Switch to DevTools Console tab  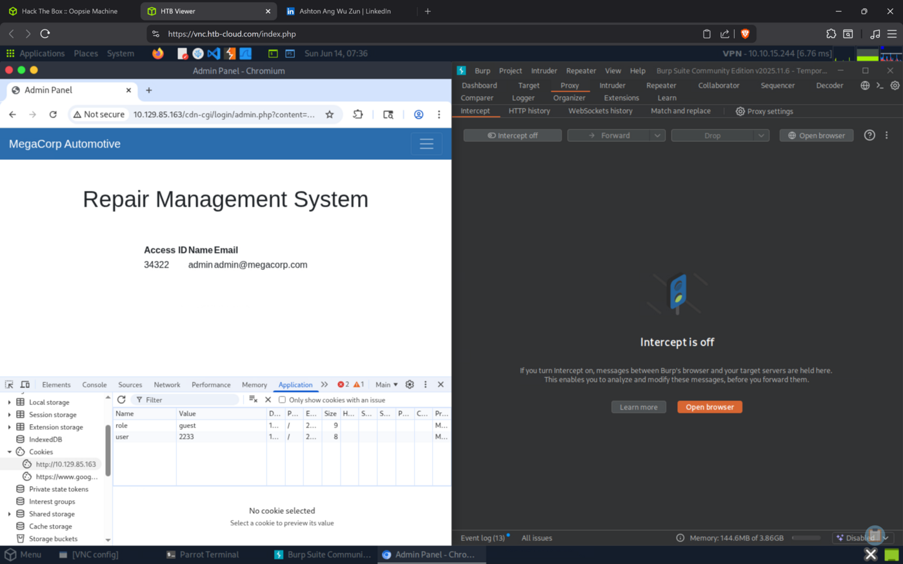(94, 384)
